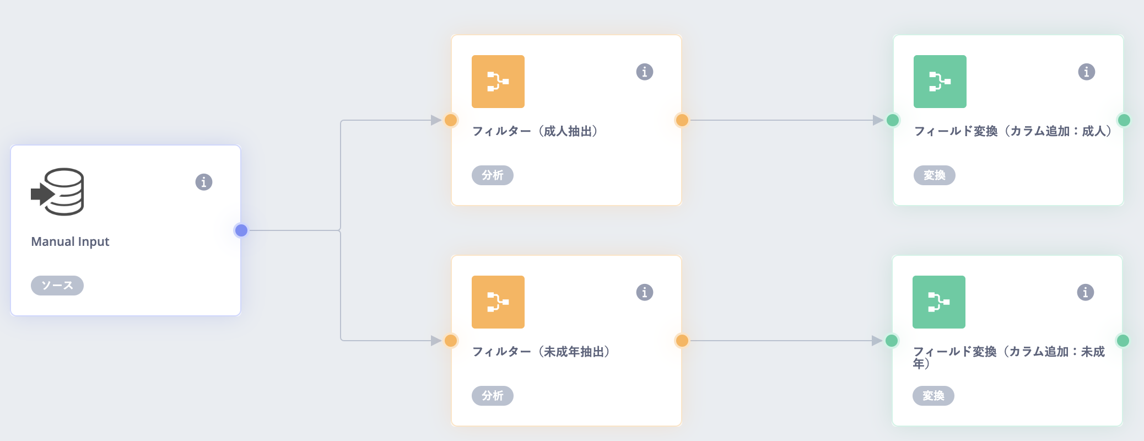Viewport: 1144px width, 441px height.
Task: Show info for フィルター（未成年抽出）node
Action: pyautogui.click(x=645, y=292)
